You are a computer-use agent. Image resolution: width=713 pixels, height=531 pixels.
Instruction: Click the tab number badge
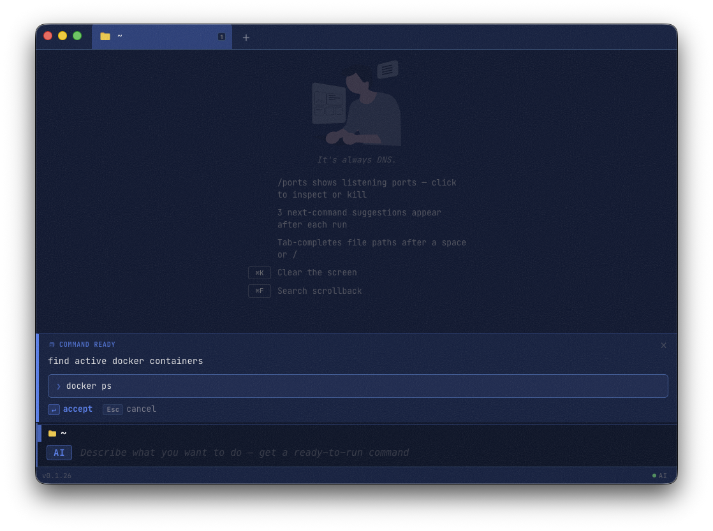(x=221, y=37)
